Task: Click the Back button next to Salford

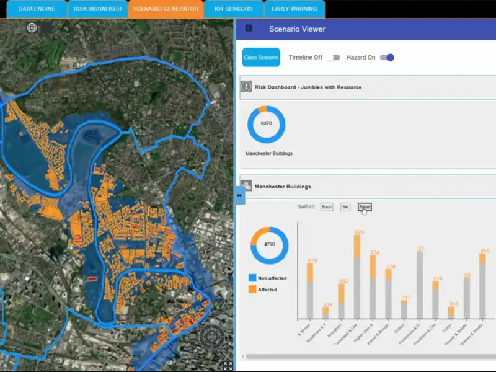Action: [327, 207]
